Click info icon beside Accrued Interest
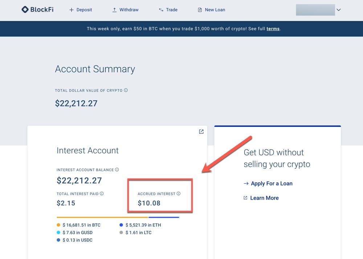Viewport: 363px width, 259px height. coord(179,193)
